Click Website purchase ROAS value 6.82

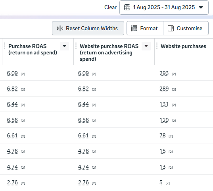[83, 89]
